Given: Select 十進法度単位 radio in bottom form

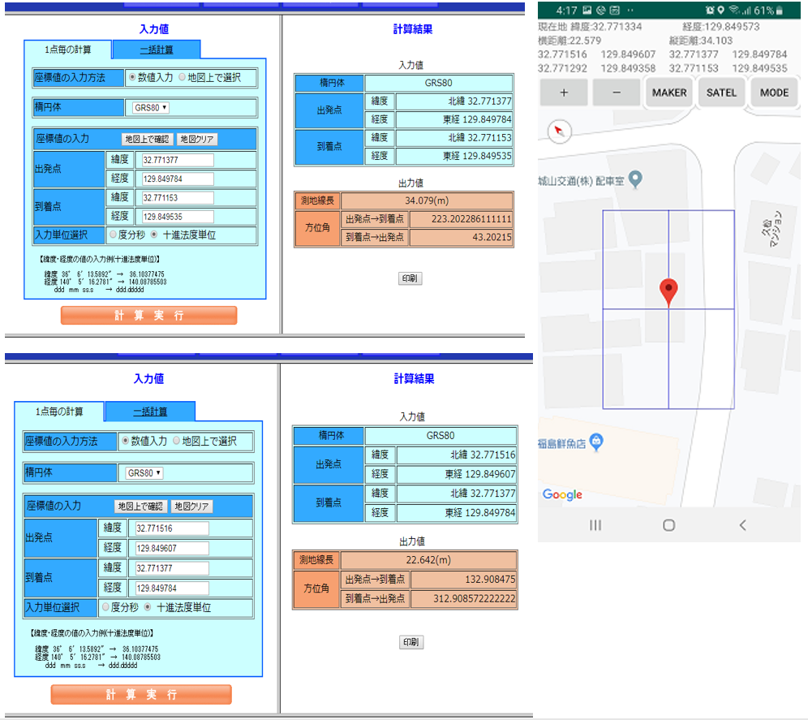Looking at the screenshot, I should [x=148, y=607].
